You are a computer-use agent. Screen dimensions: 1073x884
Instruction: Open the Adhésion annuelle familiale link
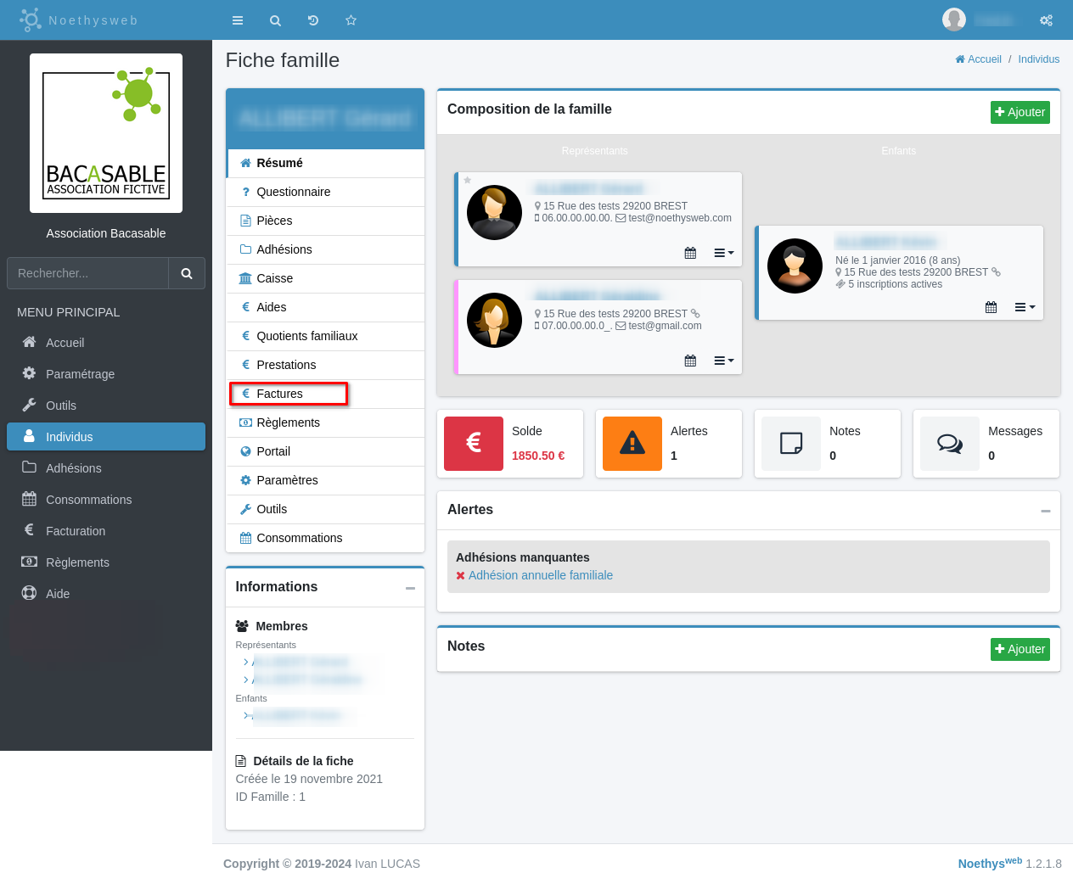pos(540,575)
